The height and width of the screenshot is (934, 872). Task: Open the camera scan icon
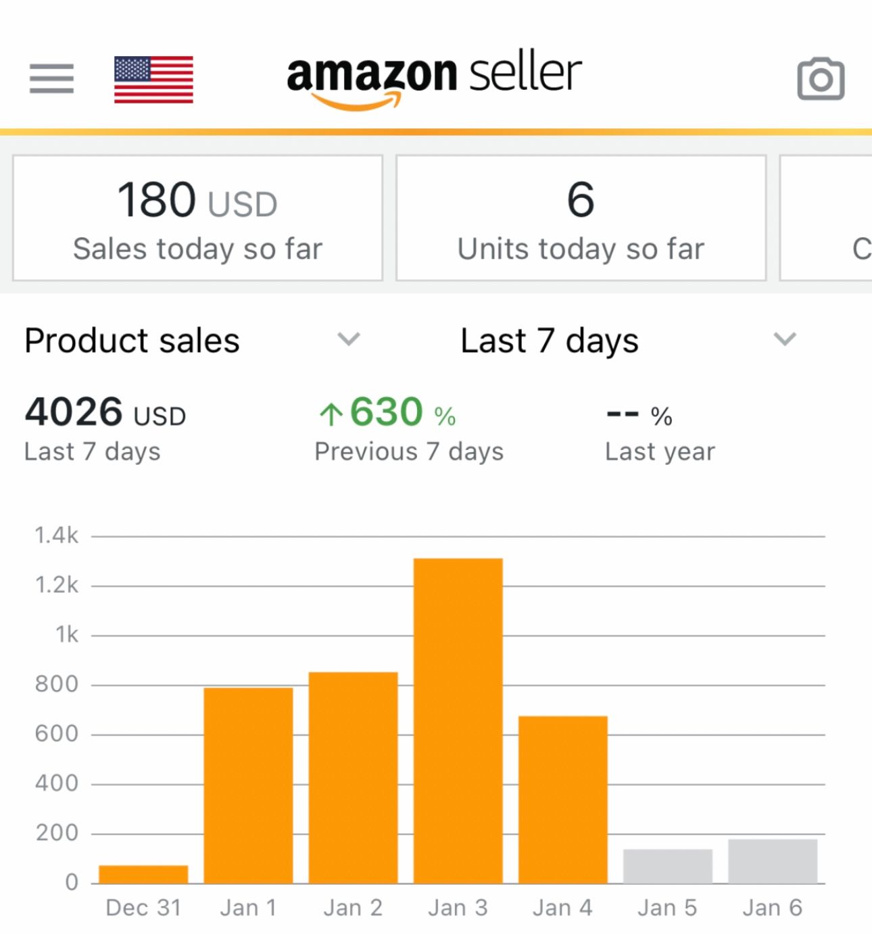pyautogui.click(x=821, y=79)
